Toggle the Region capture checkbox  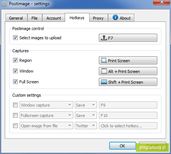[15, 60]
